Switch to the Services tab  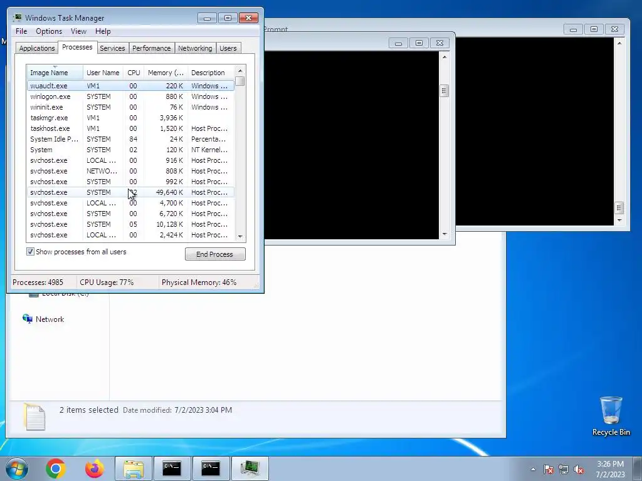(x=112, y=48)
